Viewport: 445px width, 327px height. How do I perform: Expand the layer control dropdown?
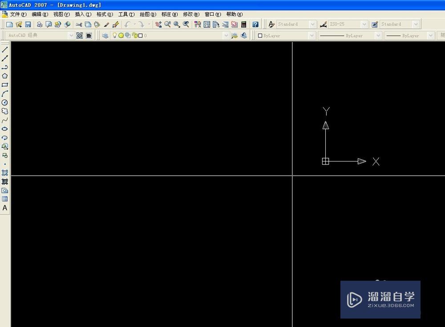(227, 35)
